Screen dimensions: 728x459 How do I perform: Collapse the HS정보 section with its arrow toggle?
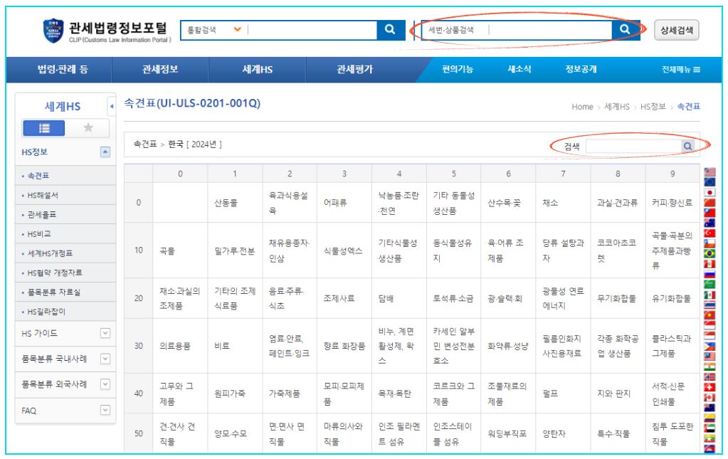click(104, 152)
